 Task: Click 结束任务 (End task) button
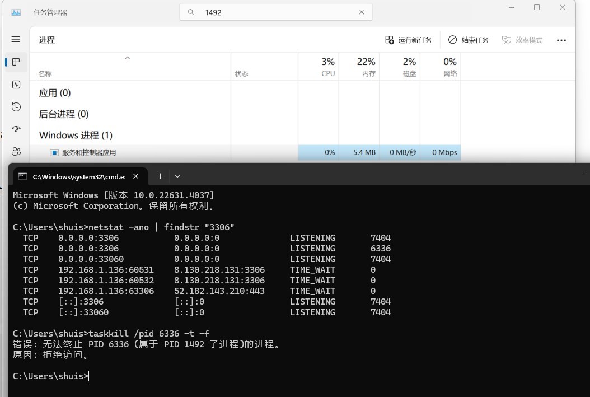click(x=469, y=40)
